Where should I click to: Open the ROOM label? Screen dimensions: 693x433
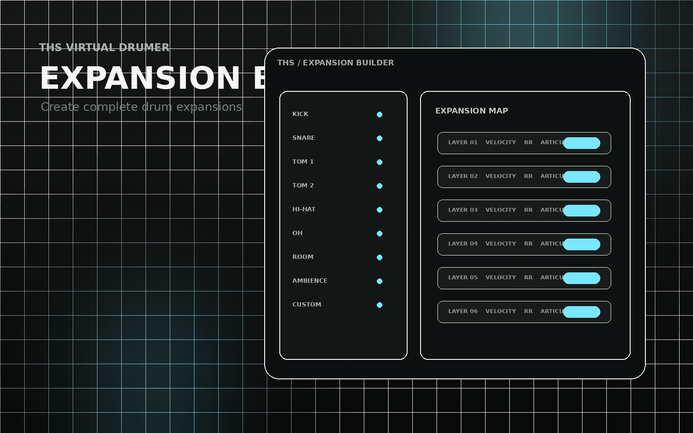coord(303,257)
